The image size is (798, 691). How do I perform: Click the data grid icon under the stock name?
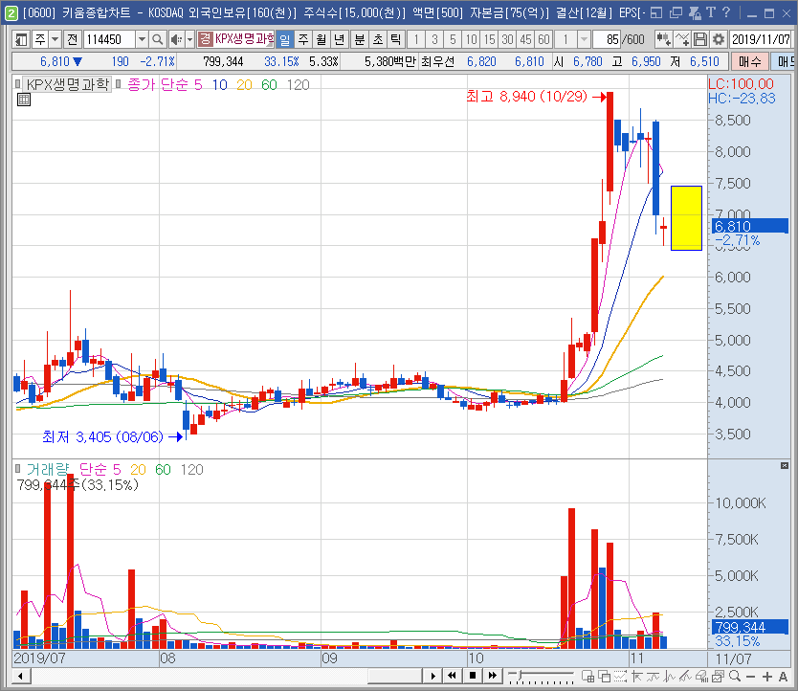tap(23, 100)
